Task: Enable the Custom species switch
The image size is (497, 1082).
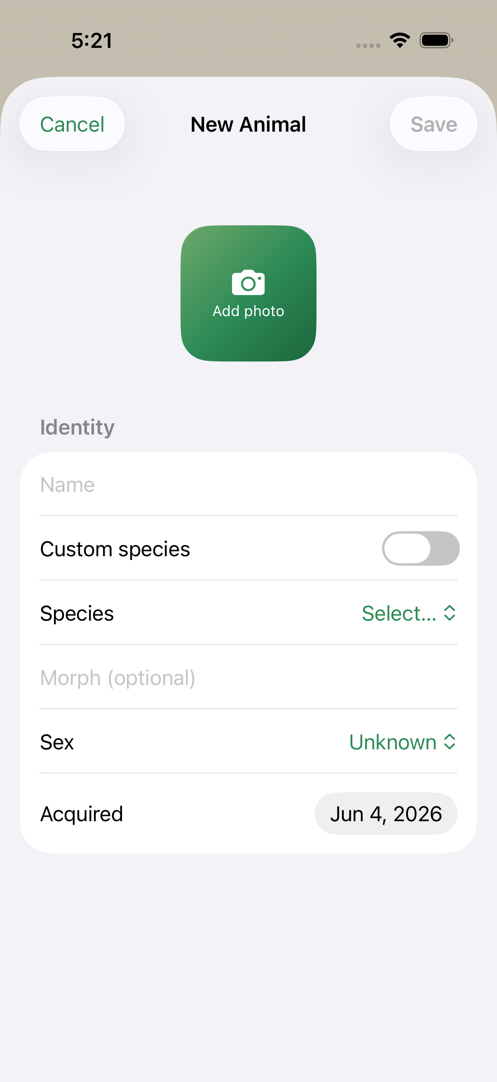Action: [421, 548]
